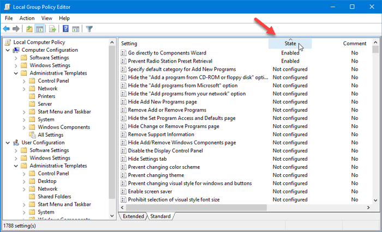Click the Up one level folder icon
This screenshot has height=232, width=382.
(x=29, y=29)
